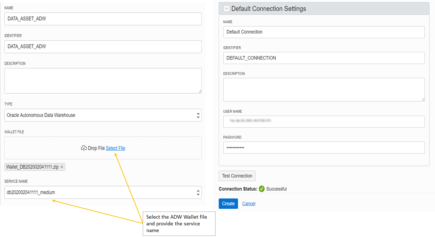The height and width of the screenshot is (237, 435).
Task: Click the data asset Identifier field
Action: (x=103, y=46)
